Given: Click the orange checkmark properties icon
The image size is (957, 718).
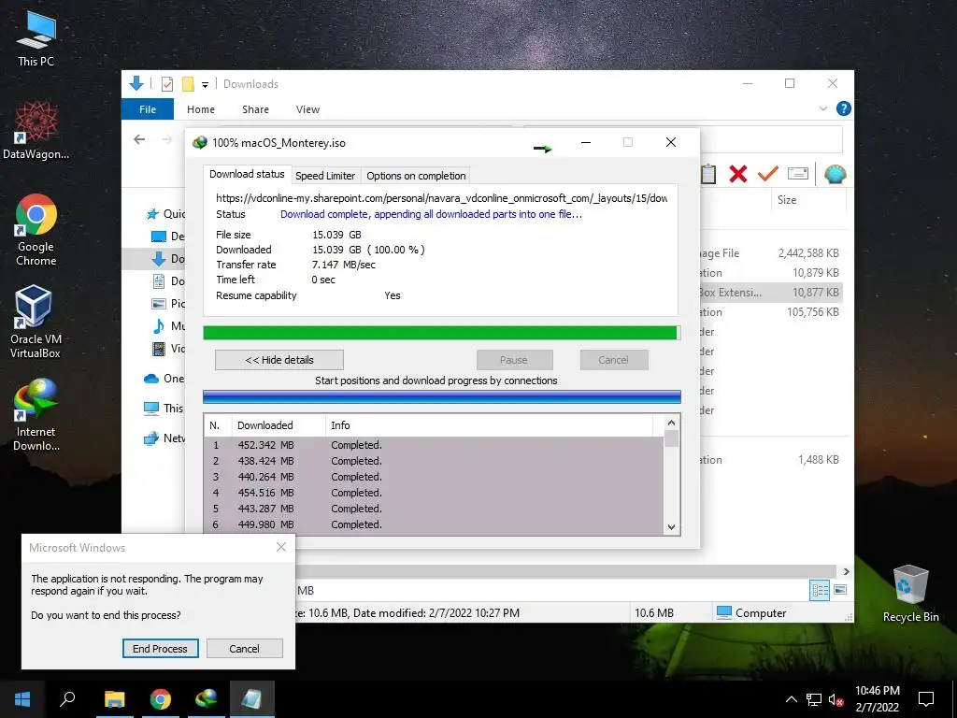Looking at the screenshot, I should (768, 173).
